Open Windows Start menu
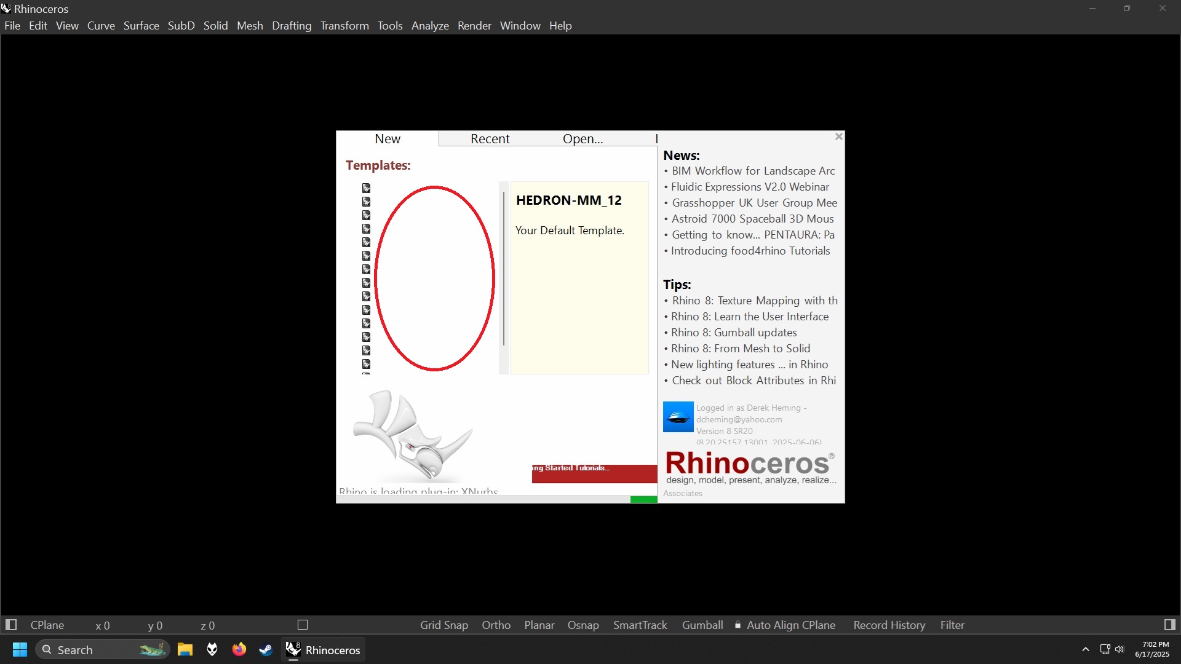The width and height of the screenshot is (1181, 664). point(20,650)
